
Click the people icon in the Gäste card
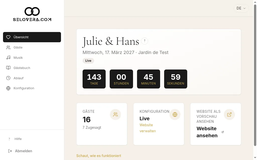[115, 114]
